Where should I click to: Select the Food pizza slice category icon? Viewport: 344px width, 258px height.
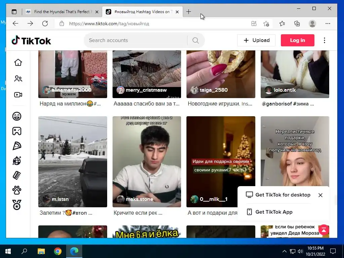coord(17,146)
